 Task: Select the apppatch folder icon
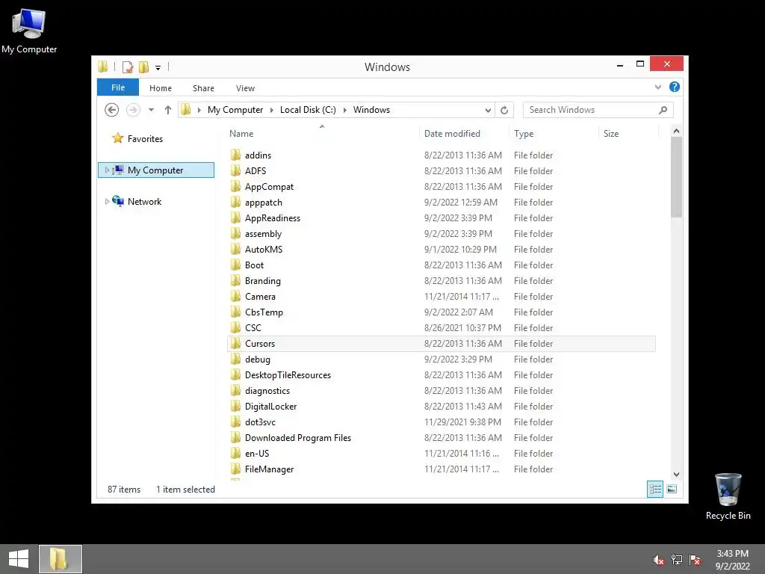[x=235, y=202]
